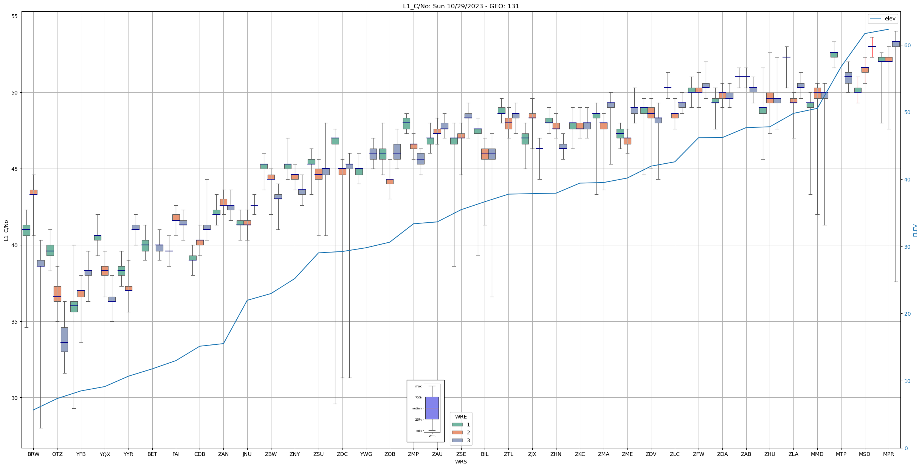
Task: Click the MPR axis label
Action: point(889,454)
